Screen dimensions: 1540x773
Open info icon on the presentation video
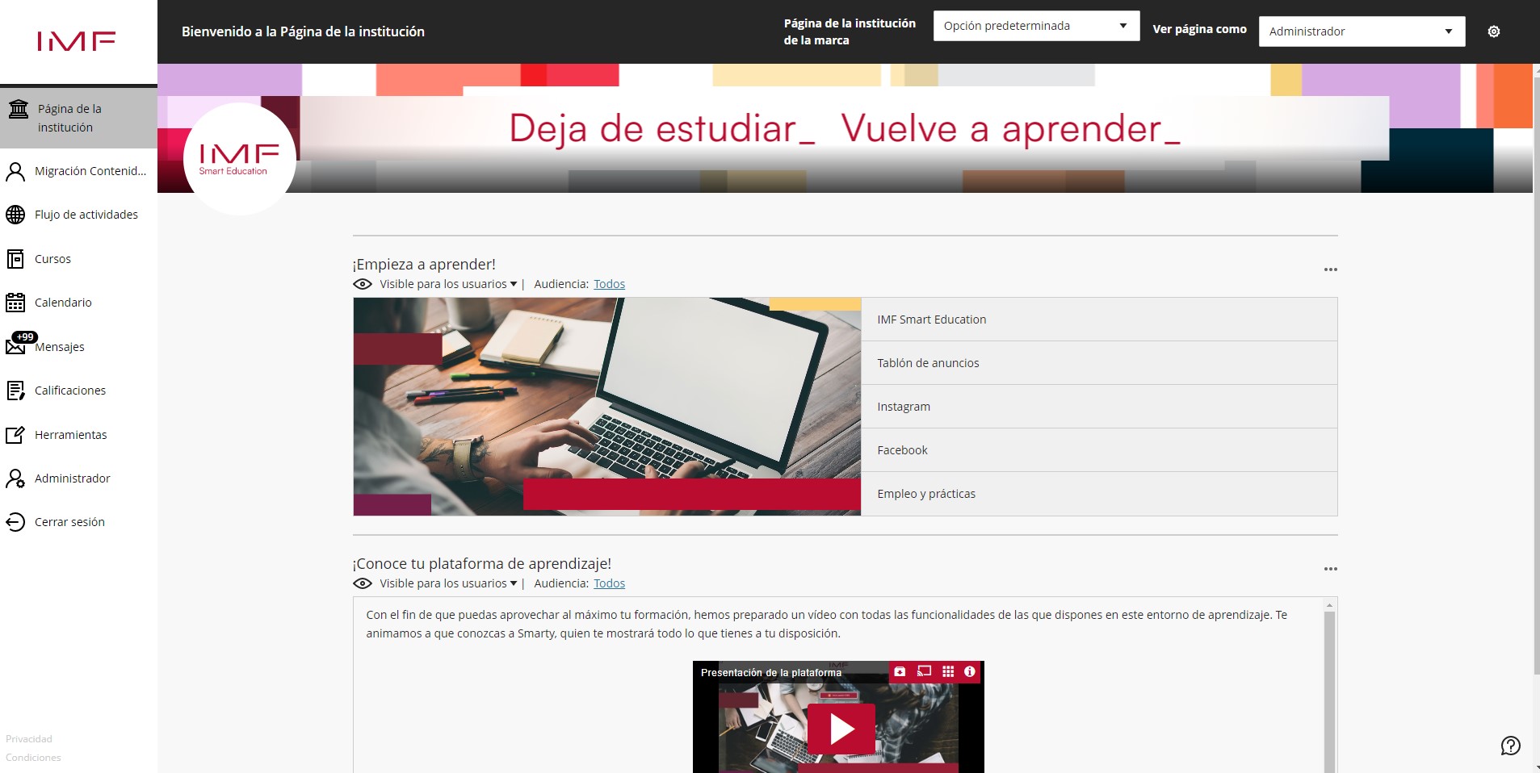tap(970, 671)
